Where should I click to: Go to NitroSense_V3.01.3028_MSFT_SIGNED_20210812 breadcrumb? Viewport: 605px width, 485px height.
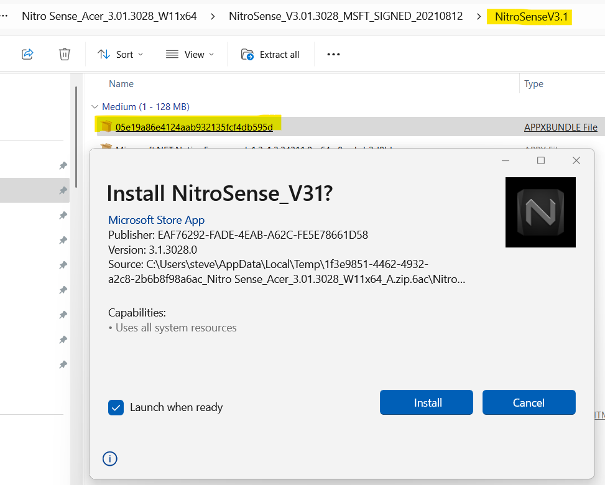(x=346, y=16)
